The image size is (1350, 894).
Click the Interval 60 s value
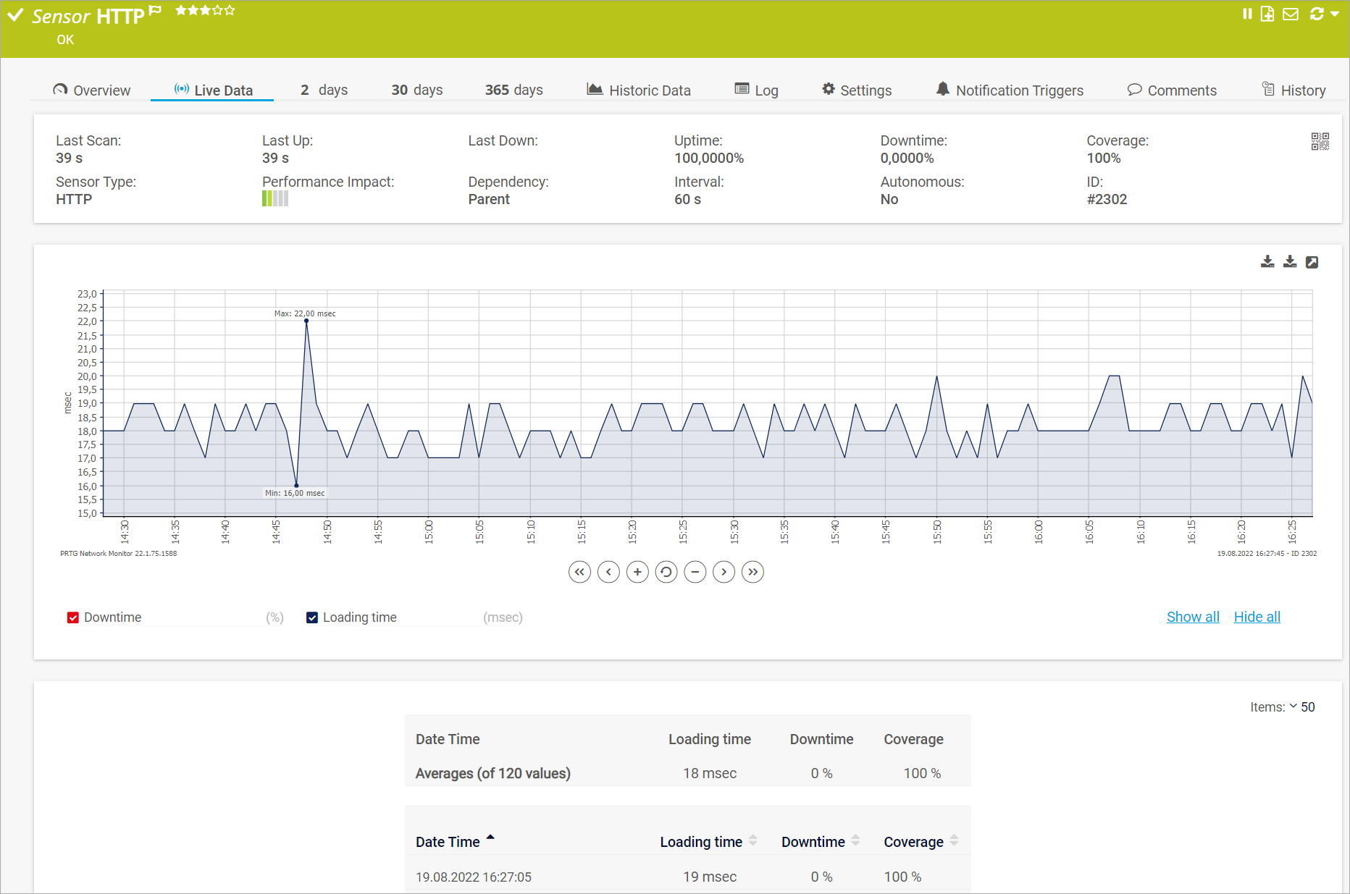687,199
